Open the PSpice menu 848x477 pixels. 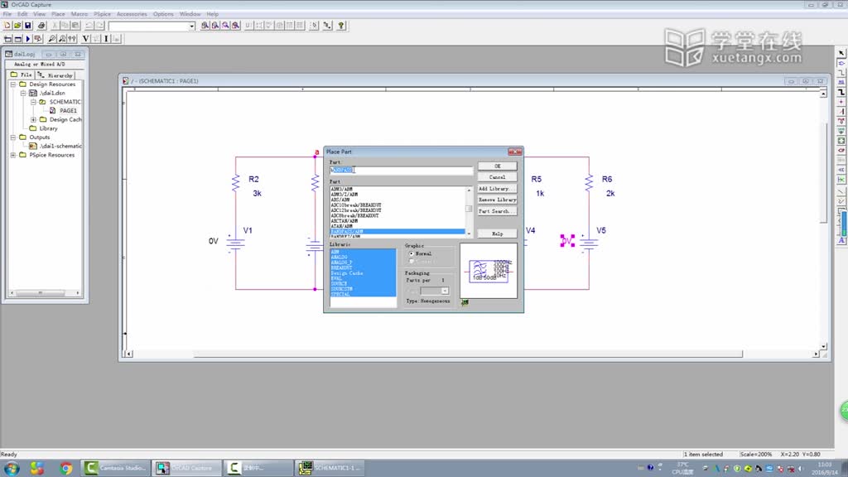102,14
